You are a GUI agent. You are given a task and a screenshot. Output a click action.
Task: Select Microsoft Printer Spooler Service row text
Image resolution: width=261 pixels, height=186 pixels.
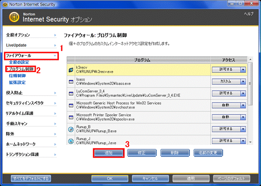pos(105,117)
